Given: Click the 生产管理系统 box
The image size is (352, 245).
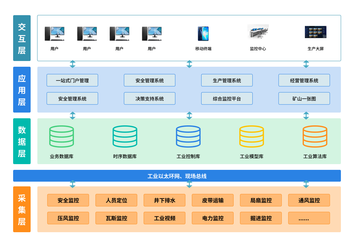Looking at the screenshot, I should click(227, 81).
